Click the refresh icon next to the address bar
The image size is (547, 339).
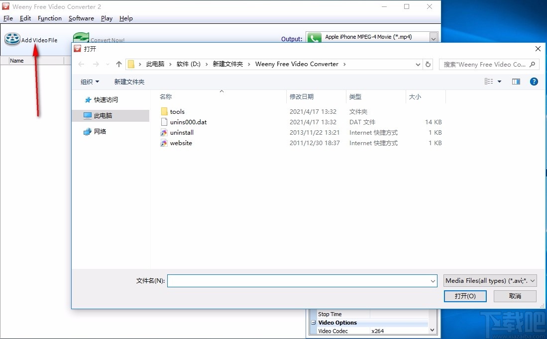428,64
